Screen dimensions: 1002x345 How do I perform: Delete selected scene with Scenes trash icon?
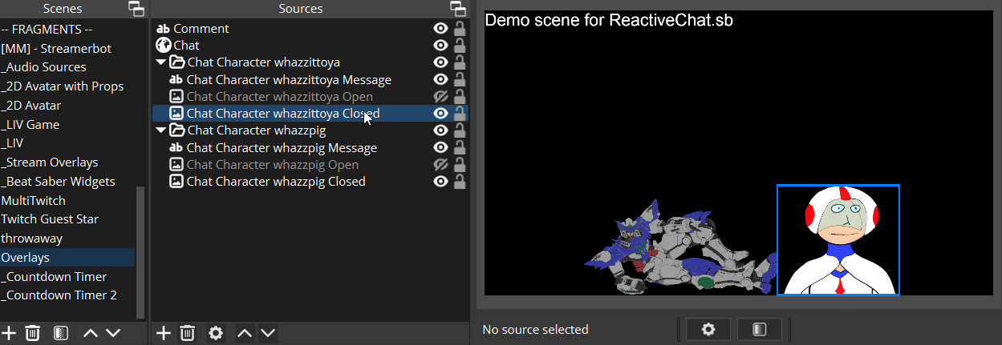point(33,333)
